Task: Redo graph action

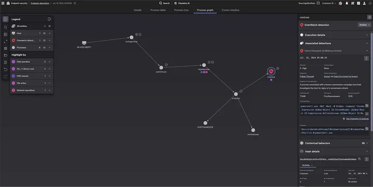Action: (6, 76)
